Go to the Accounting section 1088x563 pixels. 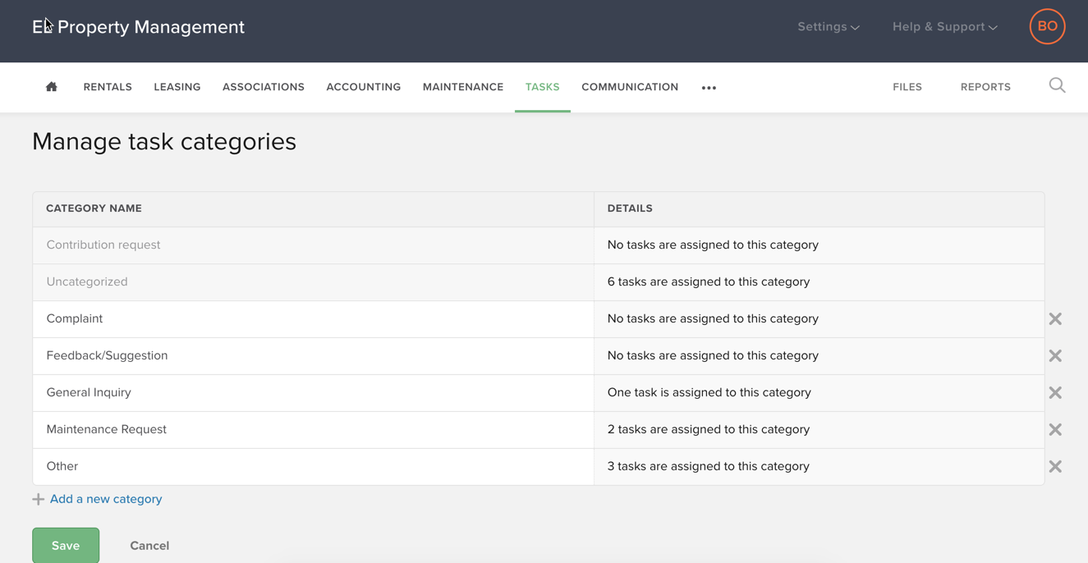[x=363, y=86]
